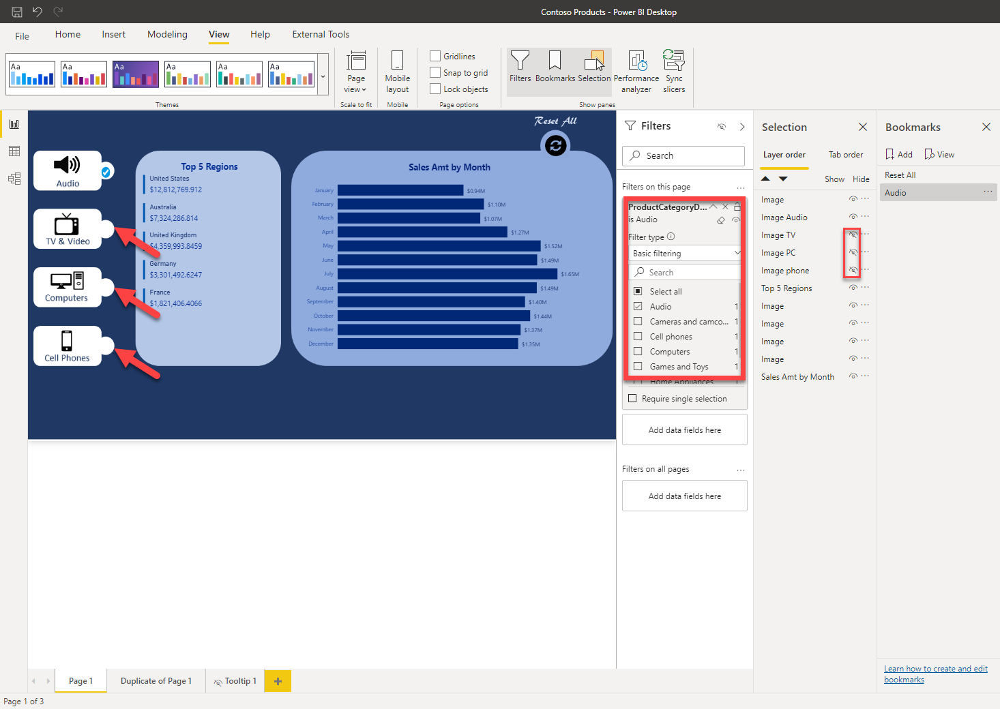Switch to Report view in sidebar

click(14, 124)
